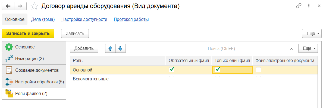The height and width of the screenshot is (108, 323).
Task: Clear search field with the x icon
Action: point(291,49)
